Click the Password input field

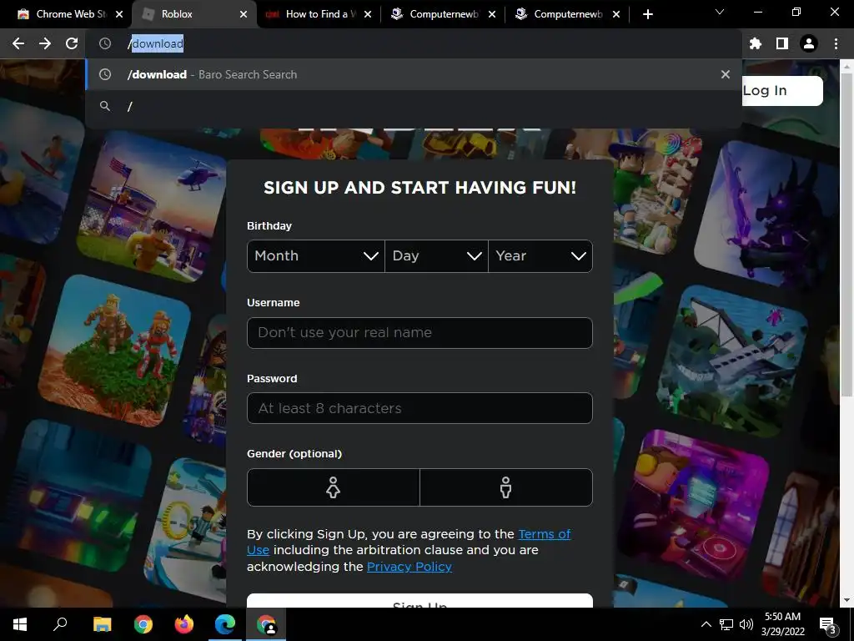click(419, 408)
